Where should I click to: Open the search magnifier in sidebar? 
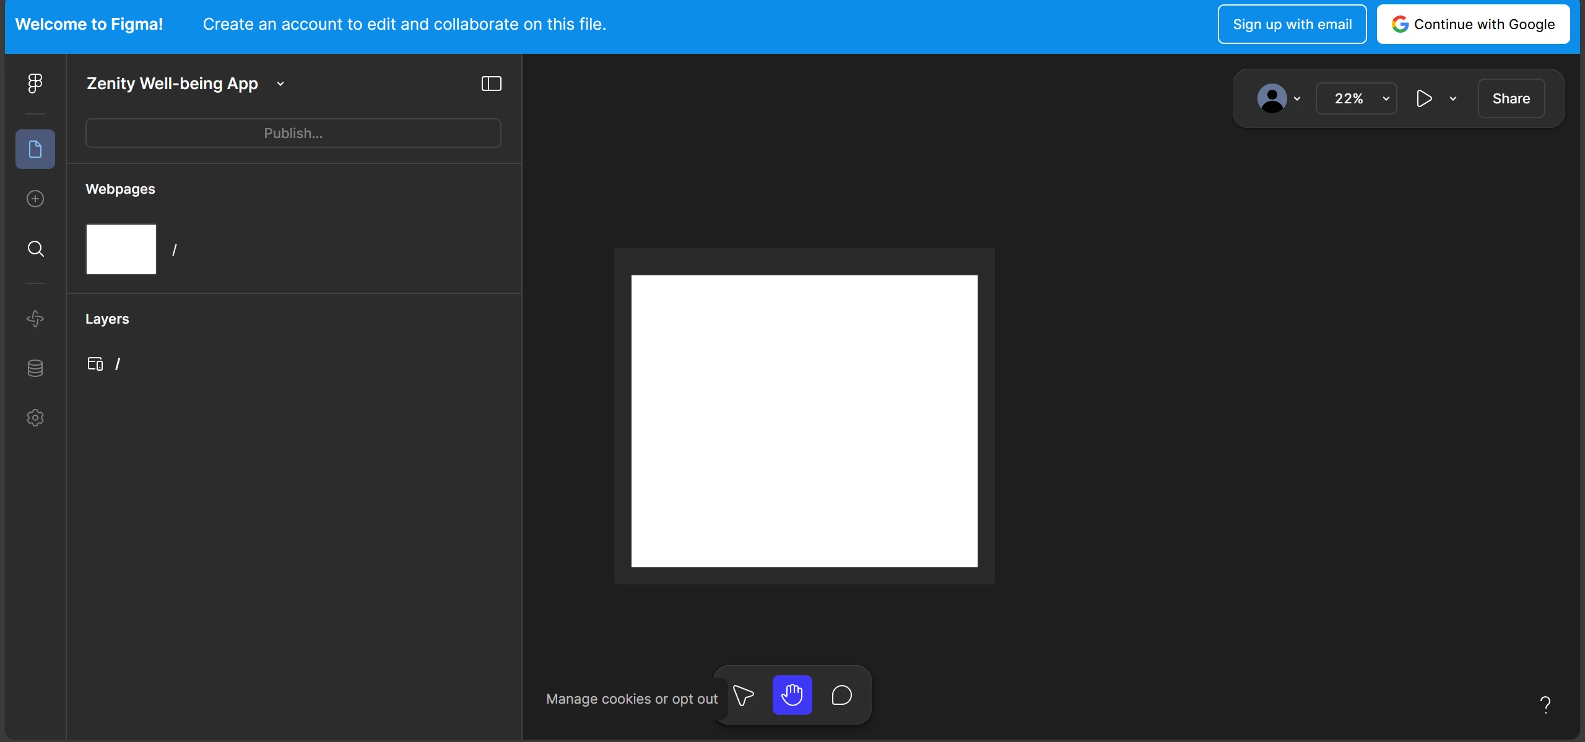35,249
